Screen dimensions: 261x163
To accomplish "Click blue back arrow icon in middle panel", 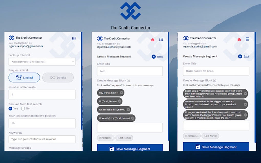I will [x=154, y=57].
